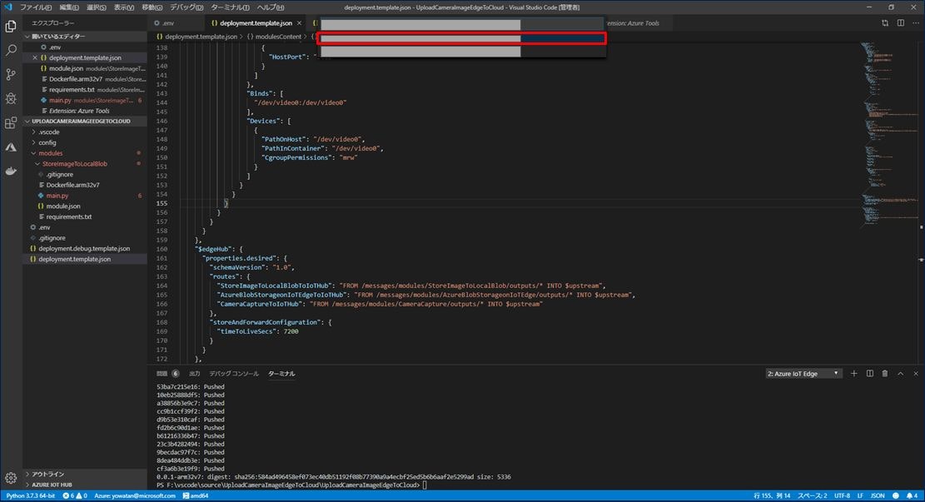Open the terminal selector dropdown showing Azure IoT Edge
The image size is (925, 502).
802,373
